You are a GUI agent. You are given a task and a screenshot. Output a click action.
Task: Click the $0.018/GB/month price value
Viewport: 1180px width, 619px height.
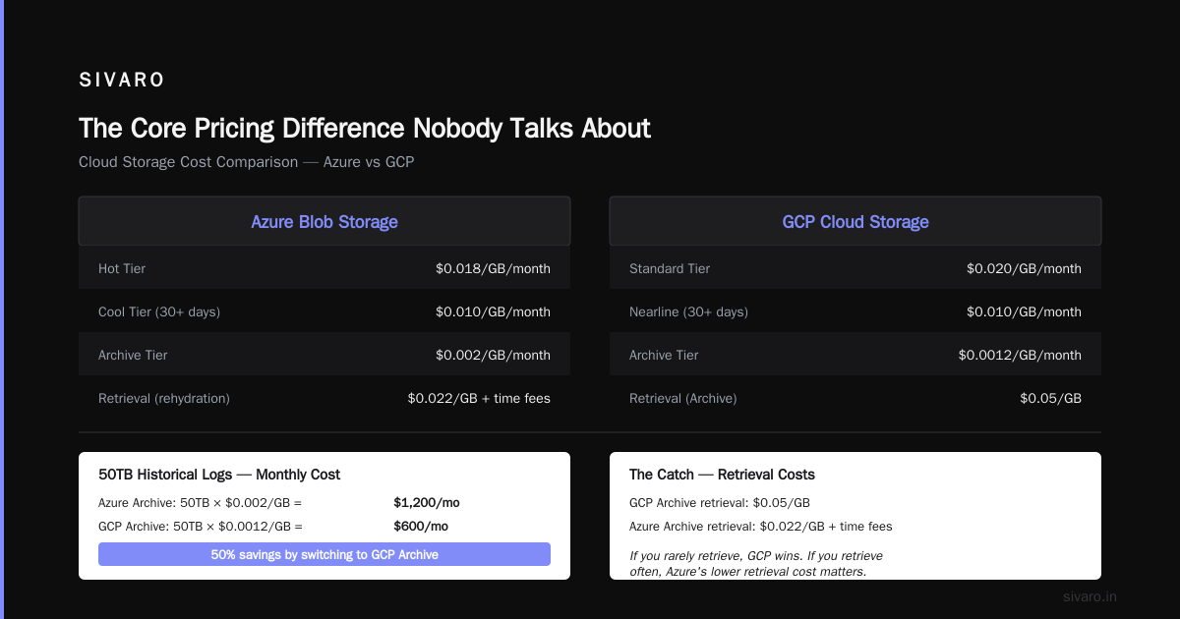[x=493, y=268]
